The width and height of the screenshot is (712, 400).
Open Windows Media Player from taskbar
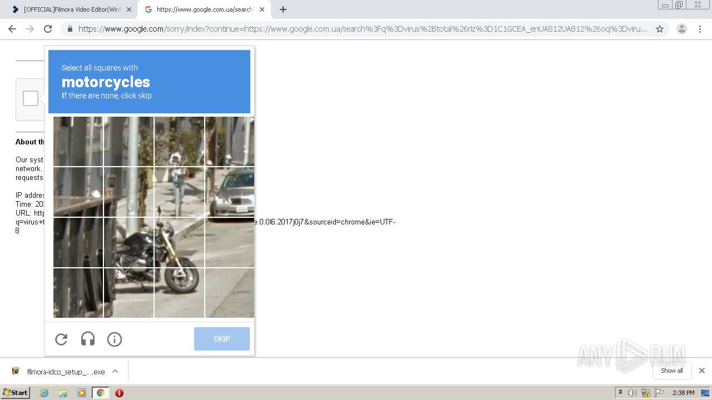[x=82, y=393]
